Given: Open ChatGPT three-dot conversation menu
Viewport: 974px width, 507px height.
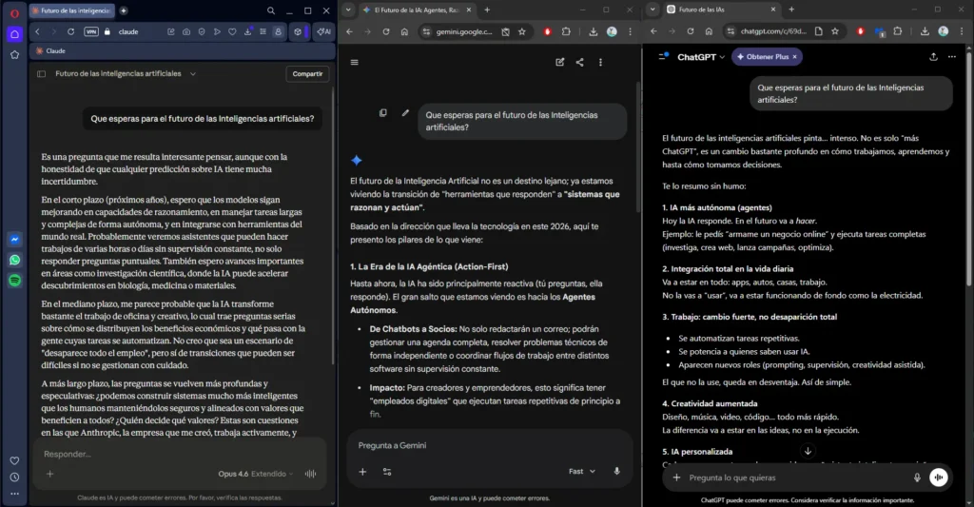Looking at the screenshot, I should [x=951, y=56].
